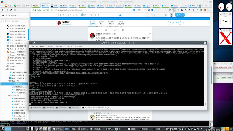Switch to the h-scrot-esc_lav Konsole tab

(96, 108)
